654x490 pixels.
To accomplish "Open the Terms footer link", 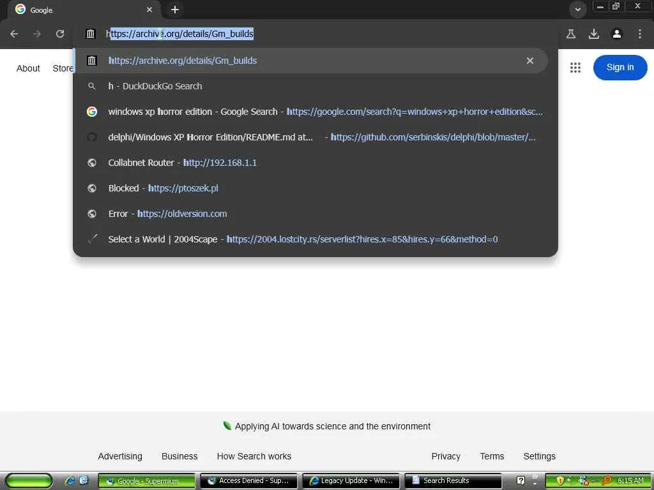I will (492, 456).
